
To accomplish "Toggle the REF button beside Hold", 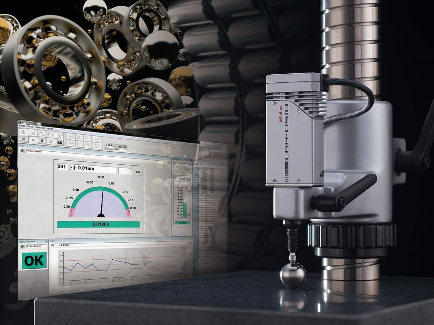I will pyautogui.click(x=125, y=147).
